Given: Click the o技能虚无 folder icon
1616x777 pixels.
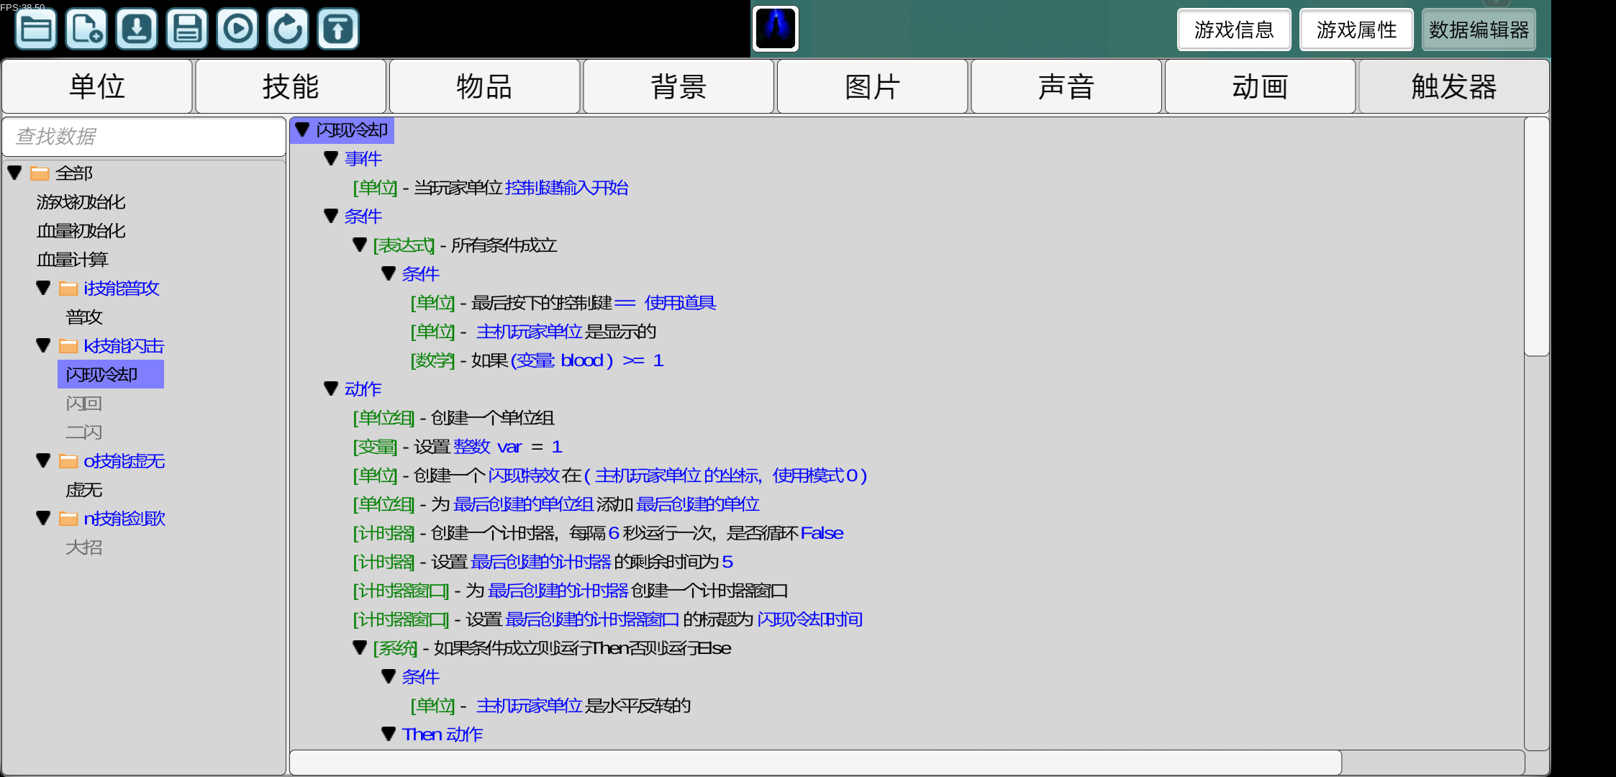Looking at the screenshot, I should [68, 461].
